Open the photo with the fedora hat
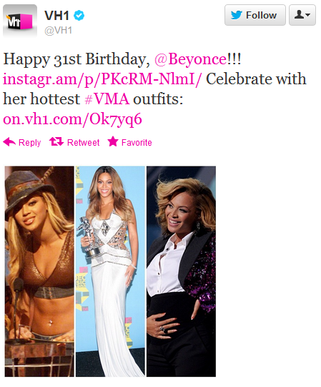321x387 pixels. point(39,271)
